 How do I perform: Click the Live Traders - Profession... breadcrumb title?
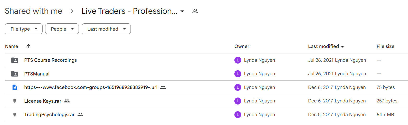click(x=129, y=11)
